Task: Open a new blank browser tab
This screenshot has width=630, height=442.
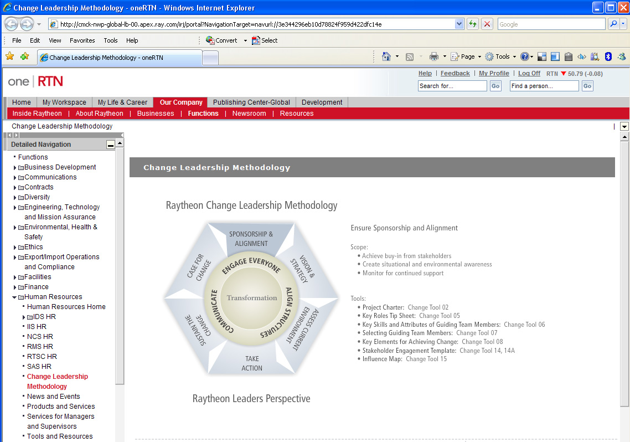Action: (210, 58)
